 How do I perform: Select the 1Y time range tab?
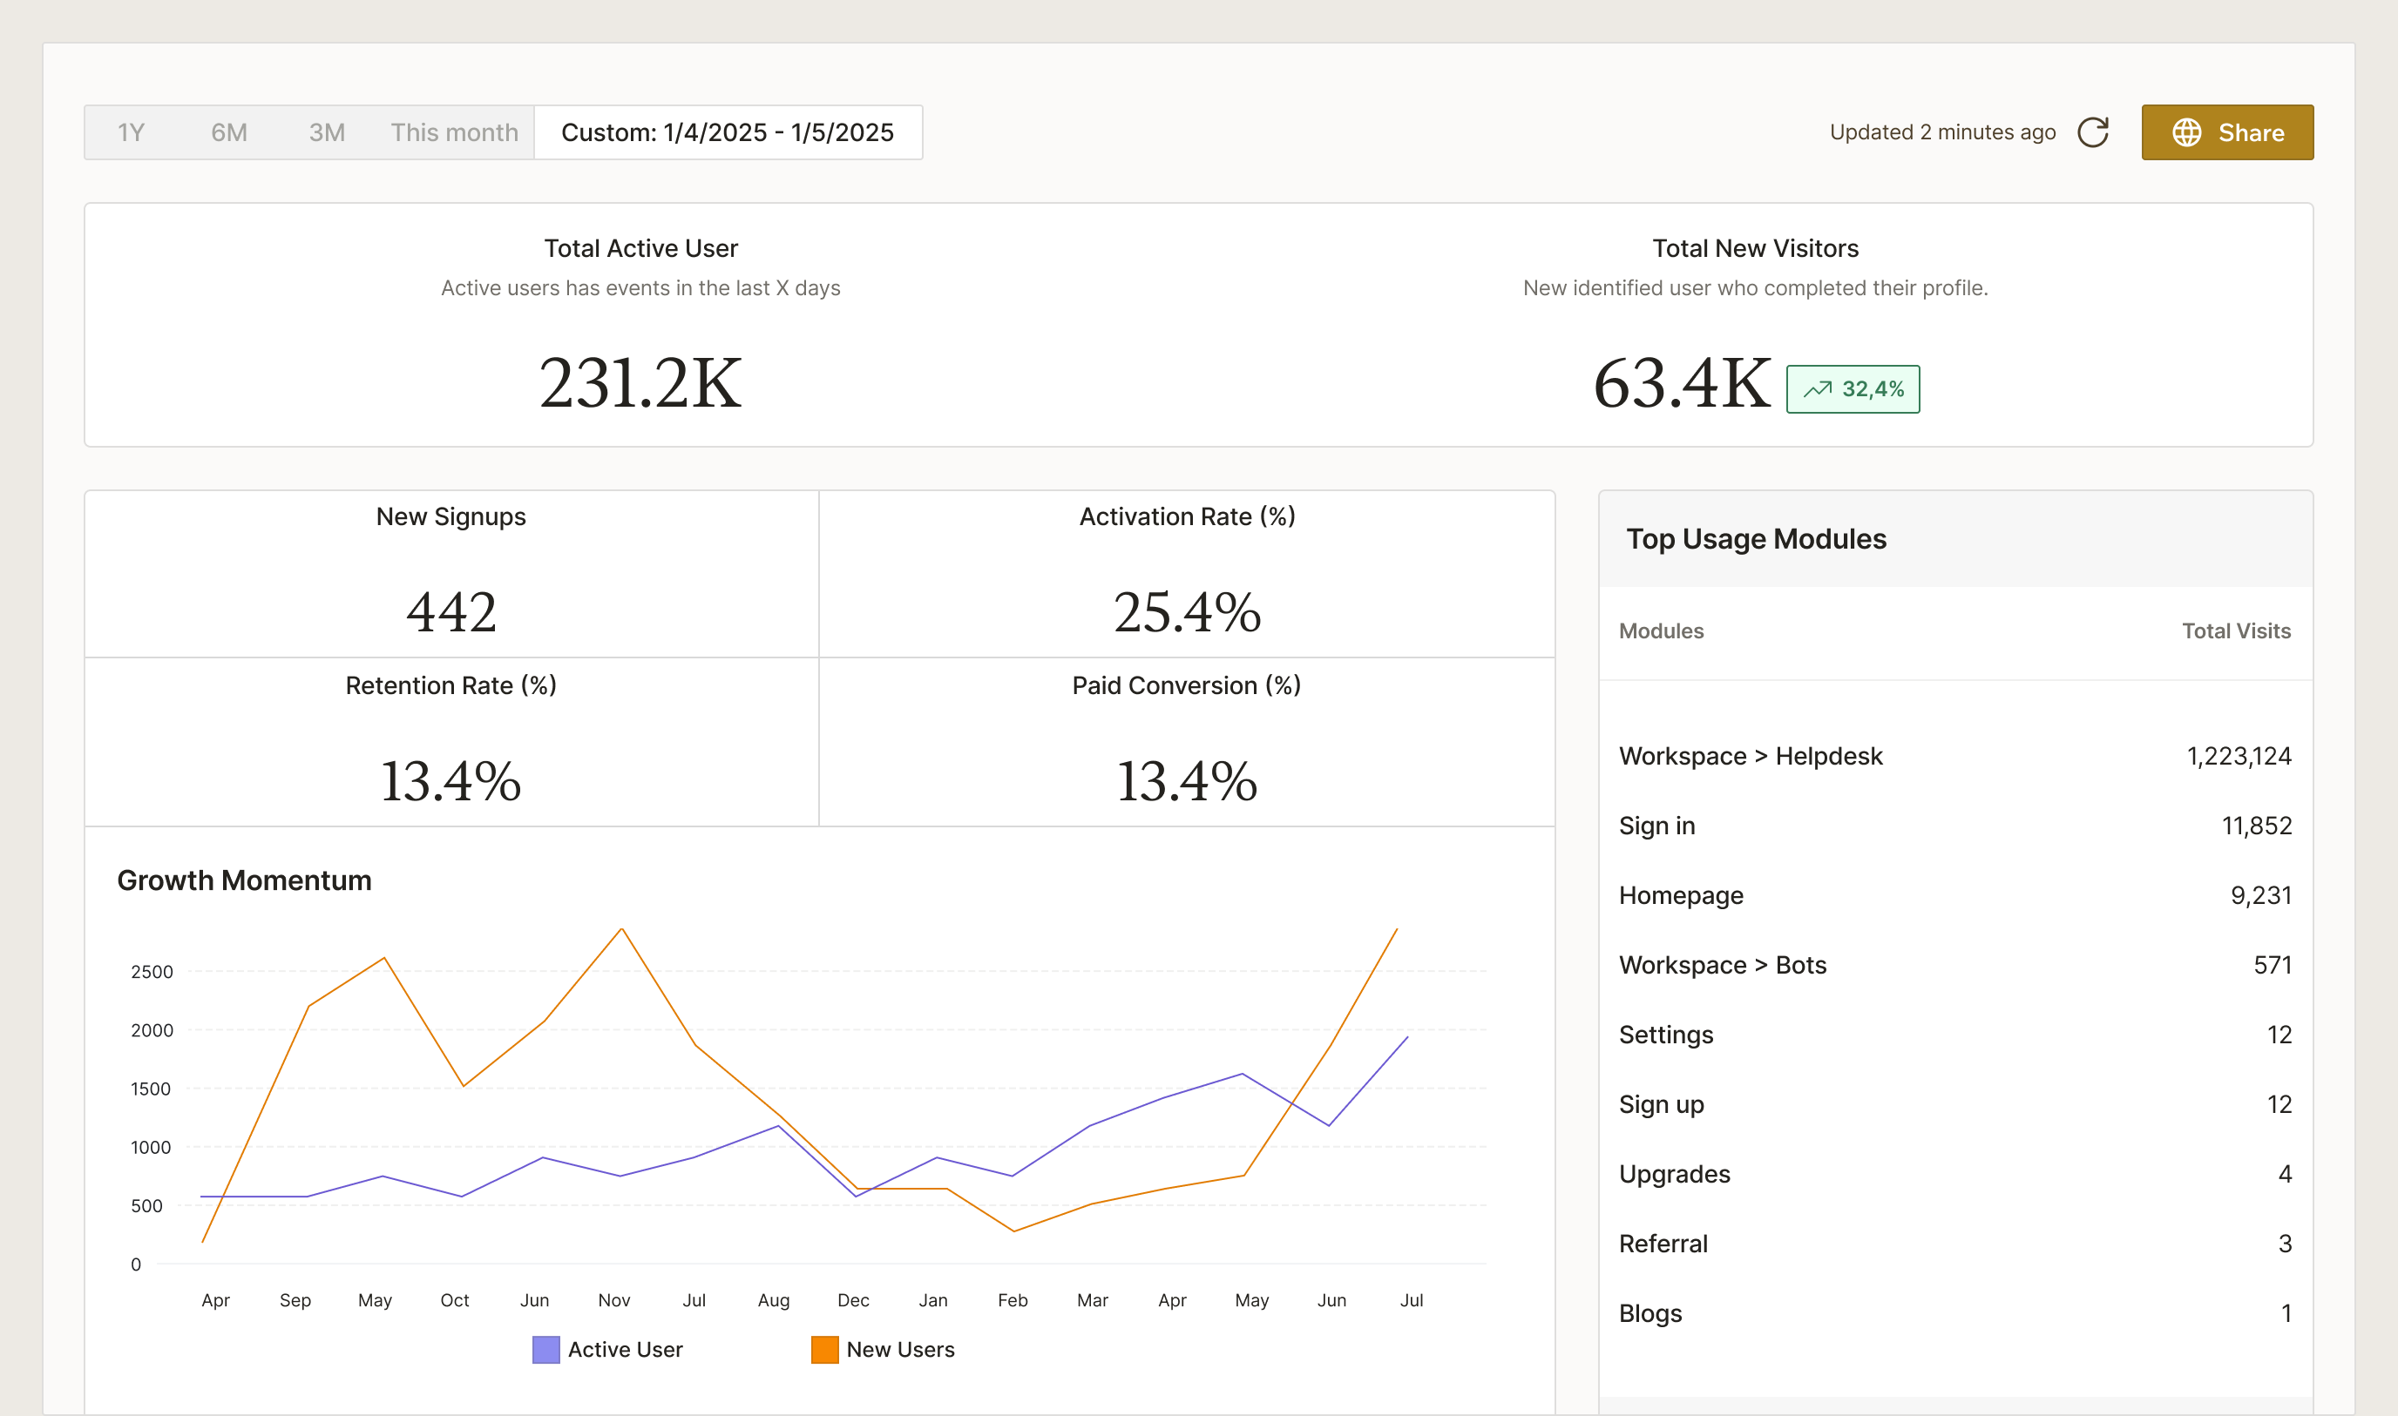coord(132,131)
